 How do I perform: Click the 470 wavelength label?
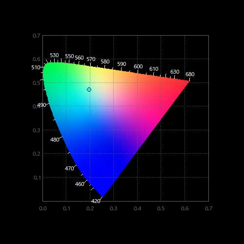[x=69, y=168]
